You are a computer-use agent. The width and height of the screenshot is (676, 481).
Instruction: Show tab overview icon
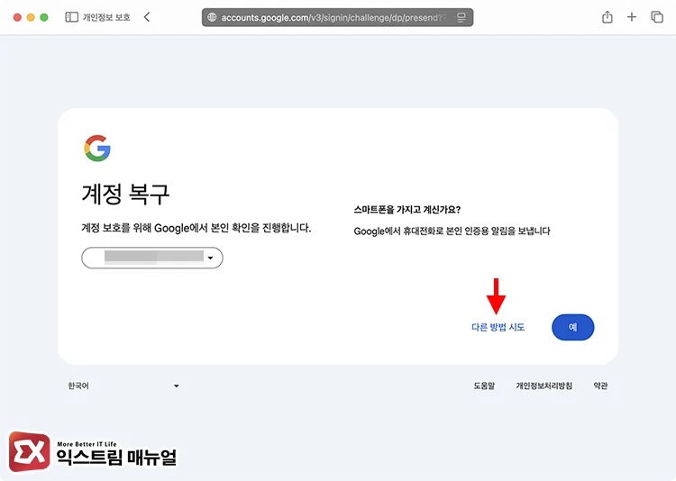(656, 17)
